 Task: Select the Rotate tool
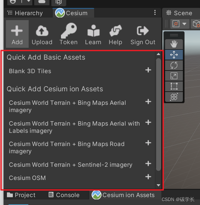174,65
